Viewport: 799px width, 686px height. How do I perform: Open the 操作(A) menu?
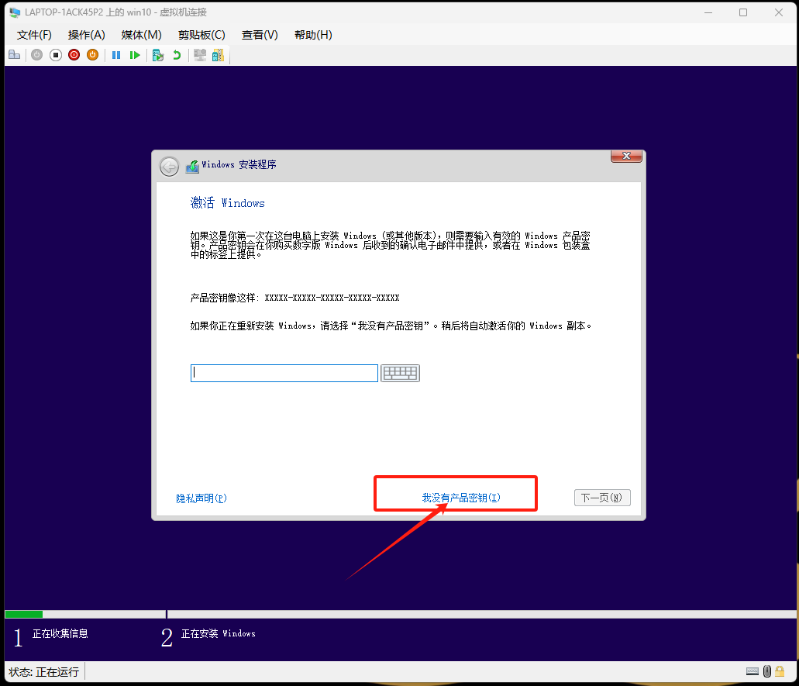86,35
